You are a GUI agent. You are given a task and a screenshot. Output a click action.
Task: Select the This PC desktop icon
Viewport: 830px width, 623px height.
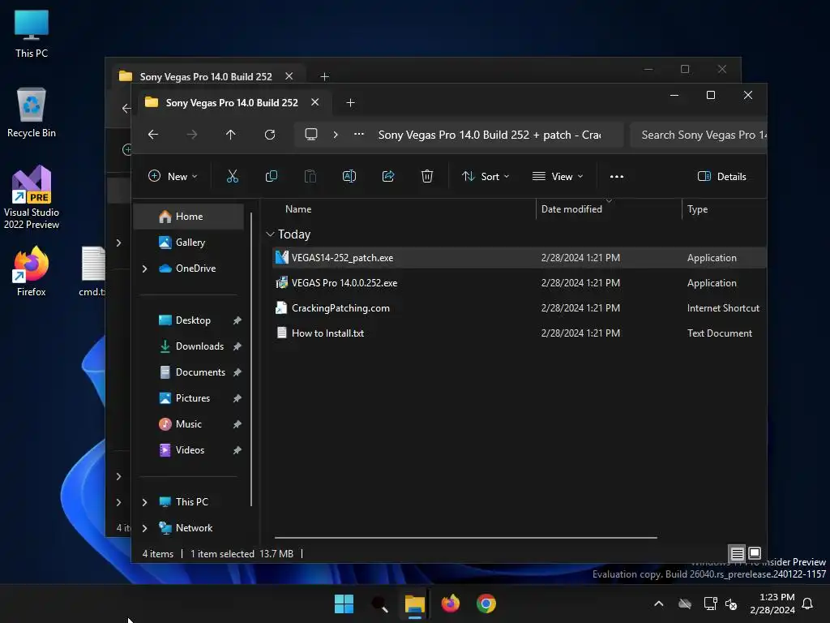(x=32, y=32)
